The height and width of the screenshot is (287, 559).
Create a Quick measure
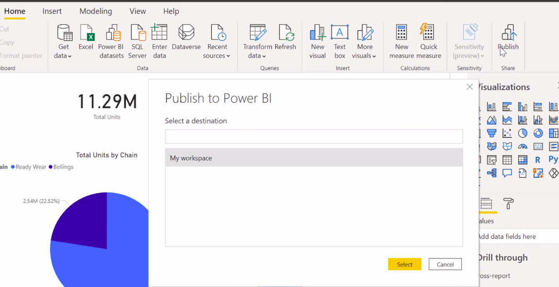[x=429, y=41]
